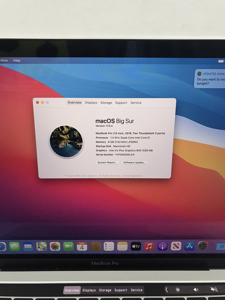225x300 pixels.
Task: Open System Preferences with update badge
Action: tap(203, 246)
